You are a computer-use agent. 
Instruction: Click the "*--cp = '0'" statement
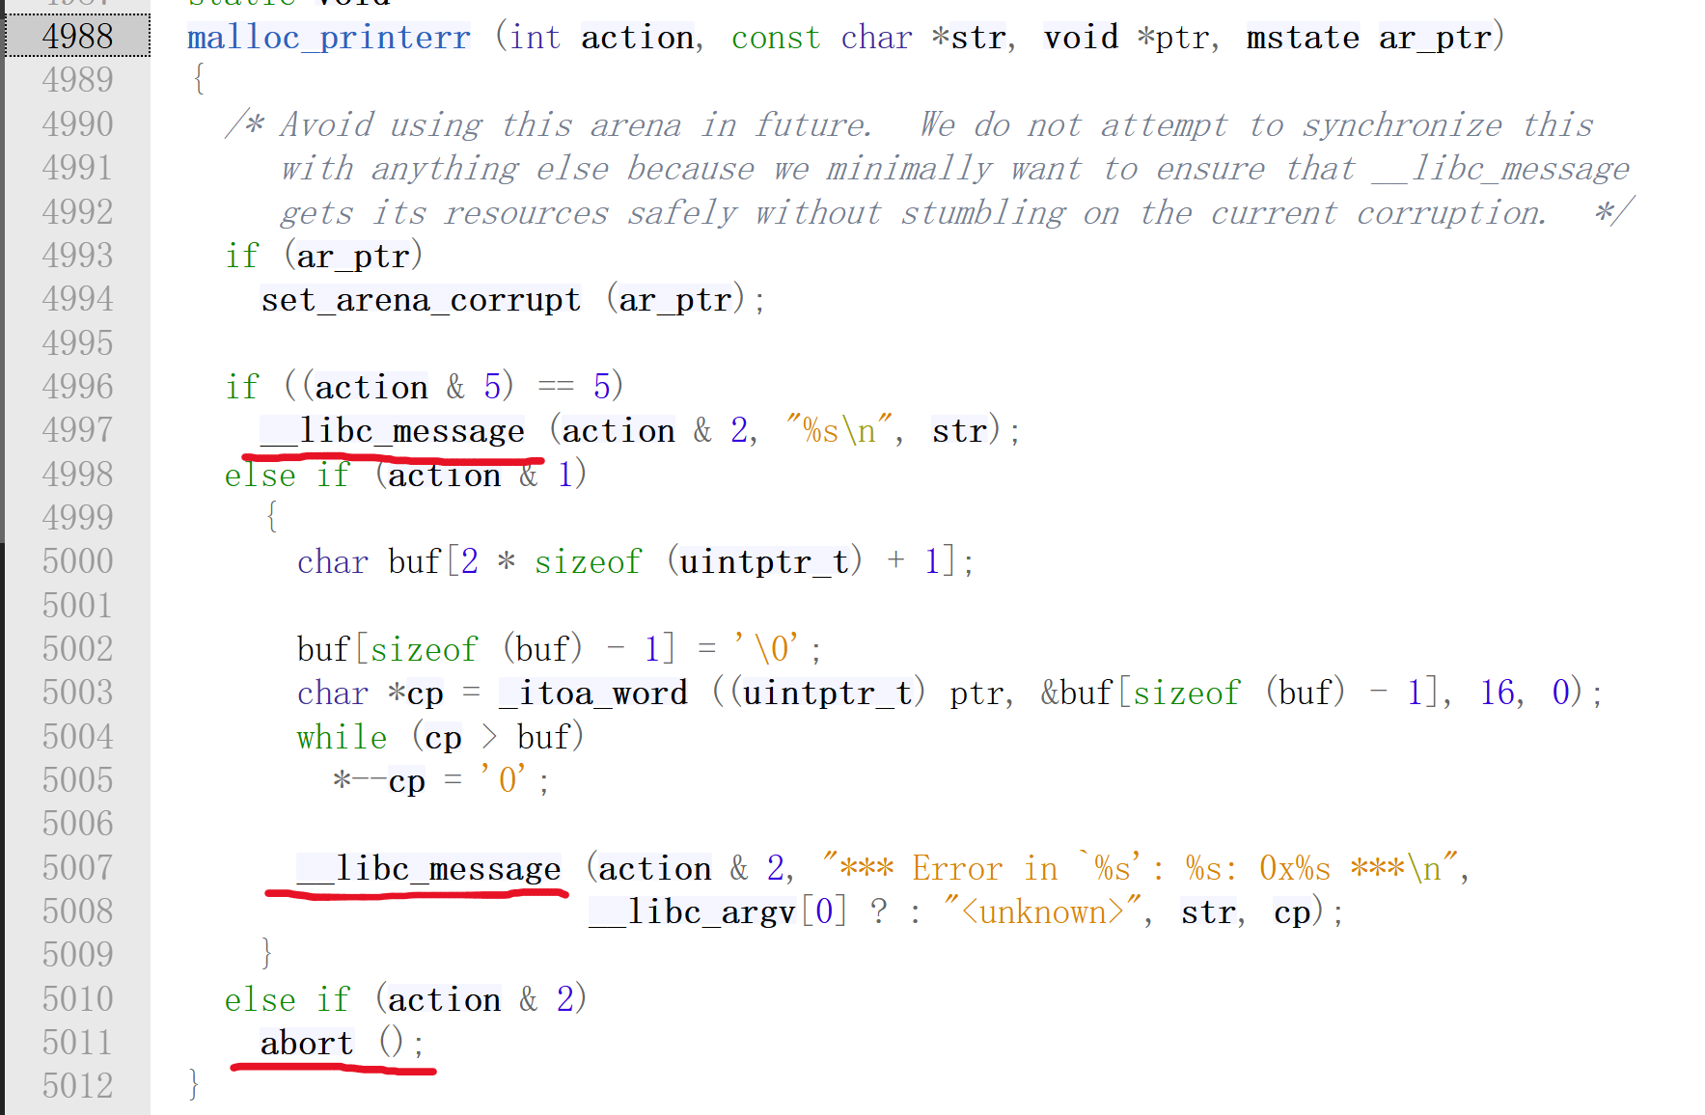(441, 781)
